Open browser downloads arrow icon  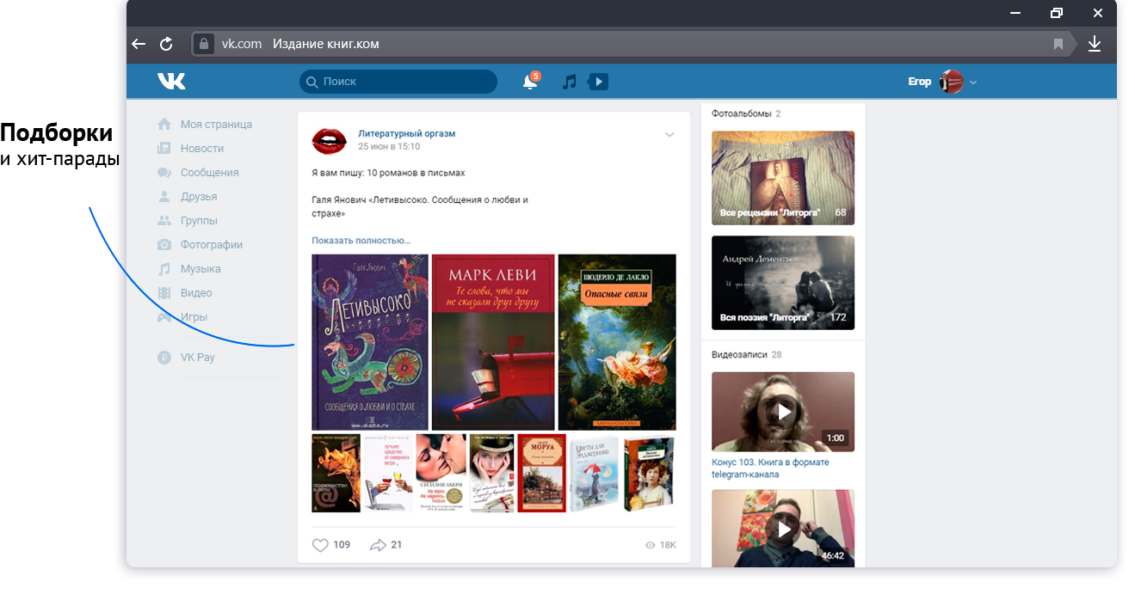tap(1095, 44)
